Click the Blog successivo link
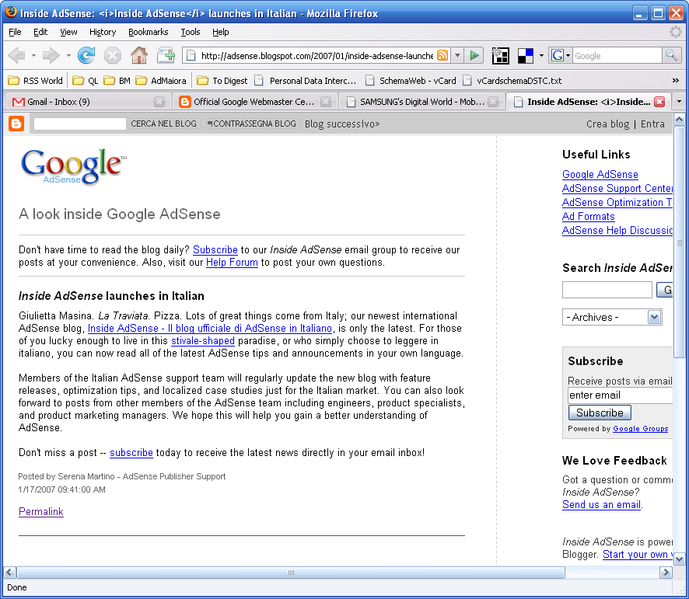The height and width of the screenshot is (599, 689). [342, 124]
